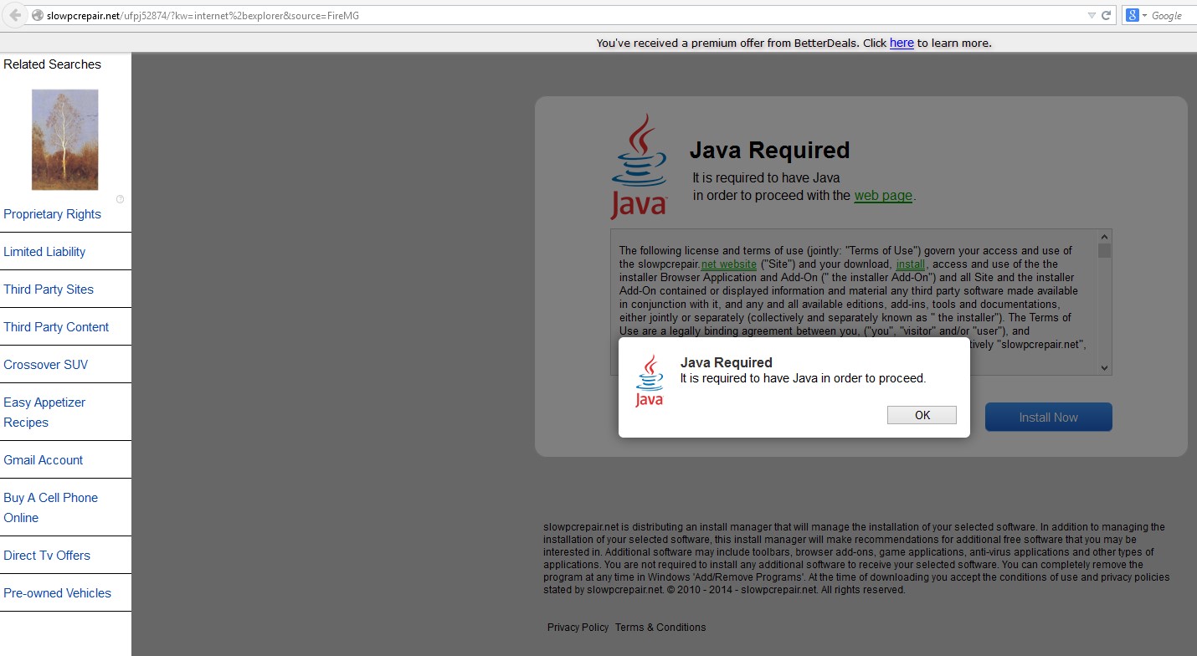The image size is (1197, 656).
Task: Follow the green 'web page' link
Action: (883, 196)
